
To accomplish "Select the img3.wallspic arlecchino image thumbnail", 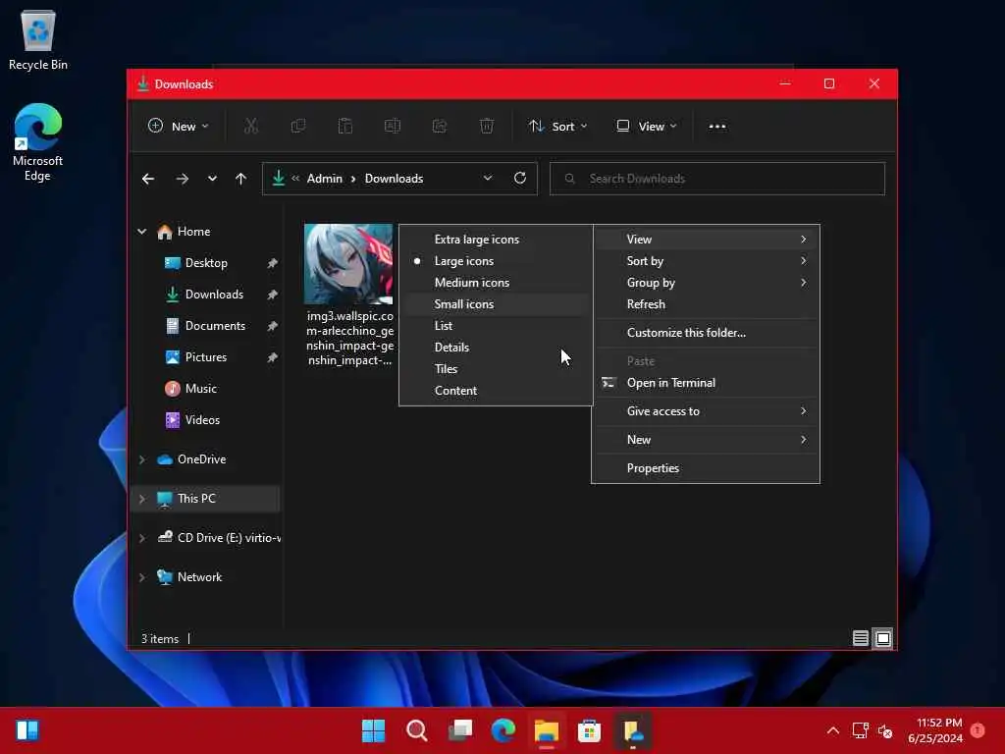I will point(348,263).
